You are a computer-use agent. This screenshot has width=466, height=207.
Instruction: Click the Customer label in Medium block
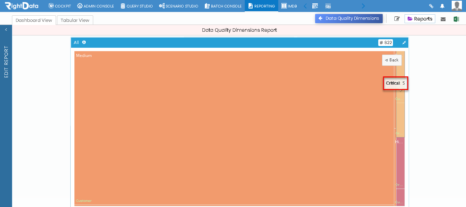coord(84,201)
